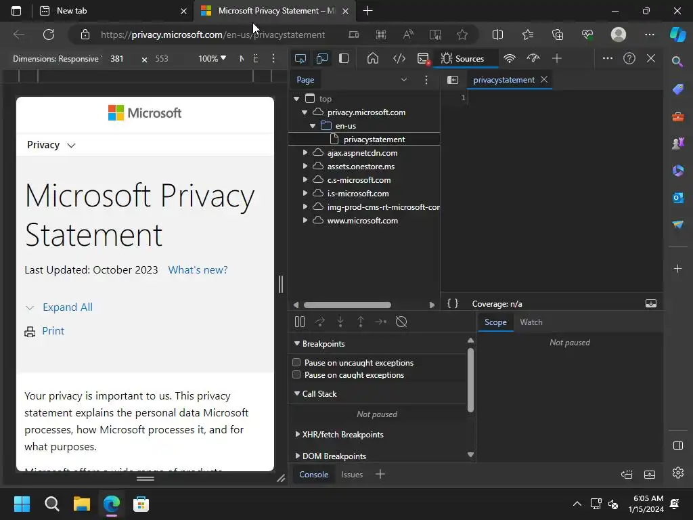Click the navigator horizontal scrollbar
693x520 pixels.
coord(347,305)
